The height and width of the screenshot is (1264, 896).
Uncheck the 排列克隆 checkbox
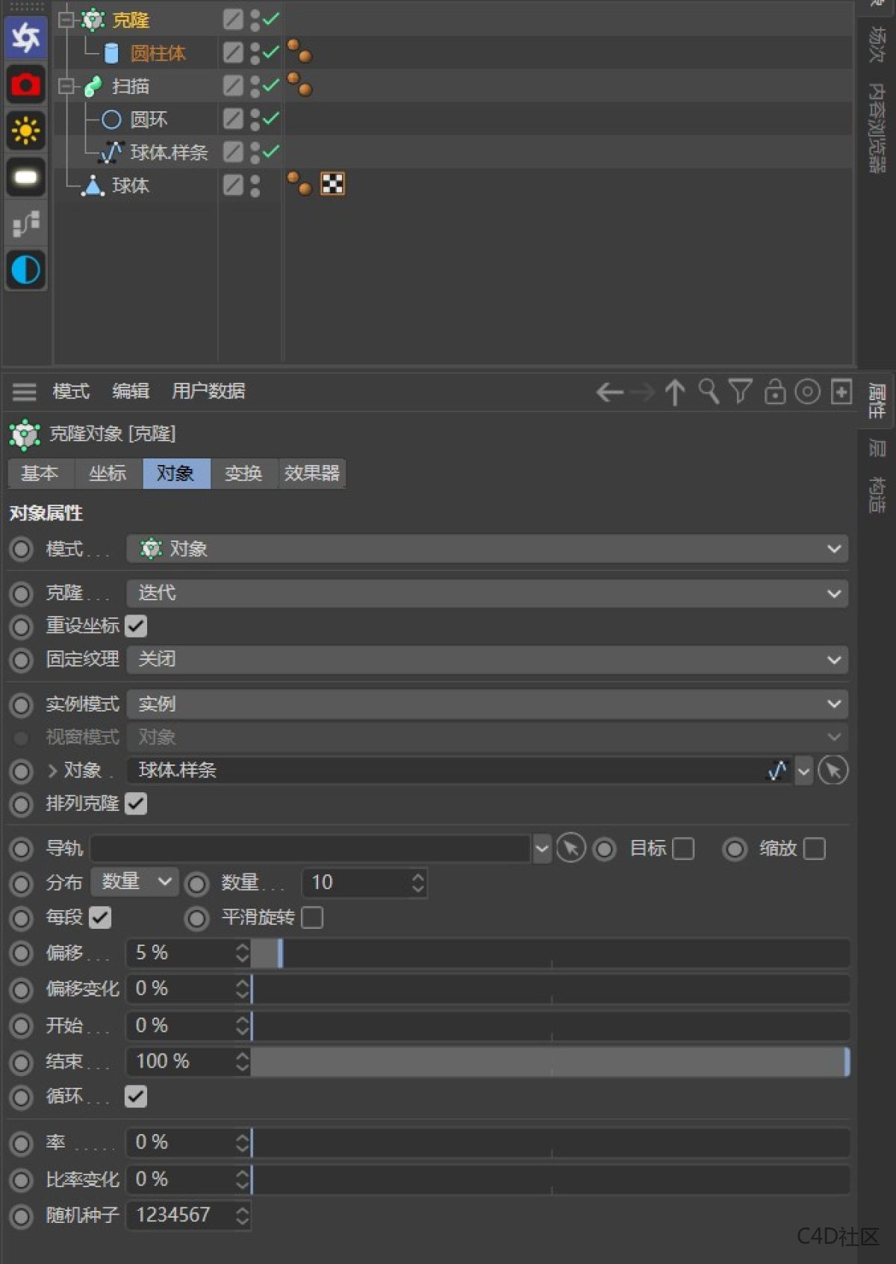136,804
